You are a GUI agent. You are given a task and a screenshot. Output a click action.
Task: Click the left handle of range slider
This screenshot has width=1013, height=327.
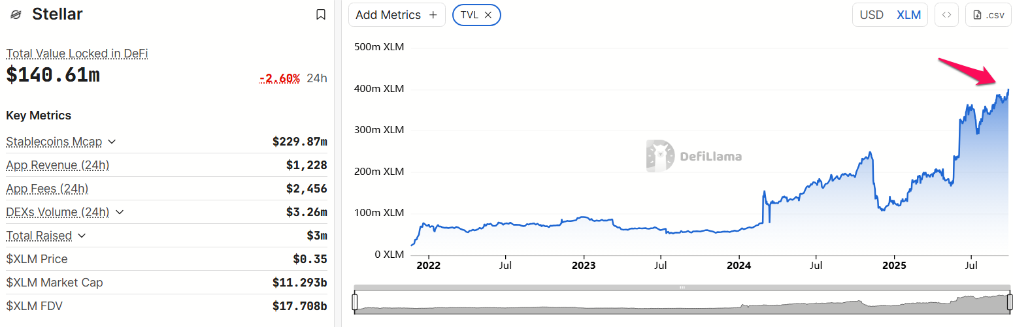[x=355, y=302]
